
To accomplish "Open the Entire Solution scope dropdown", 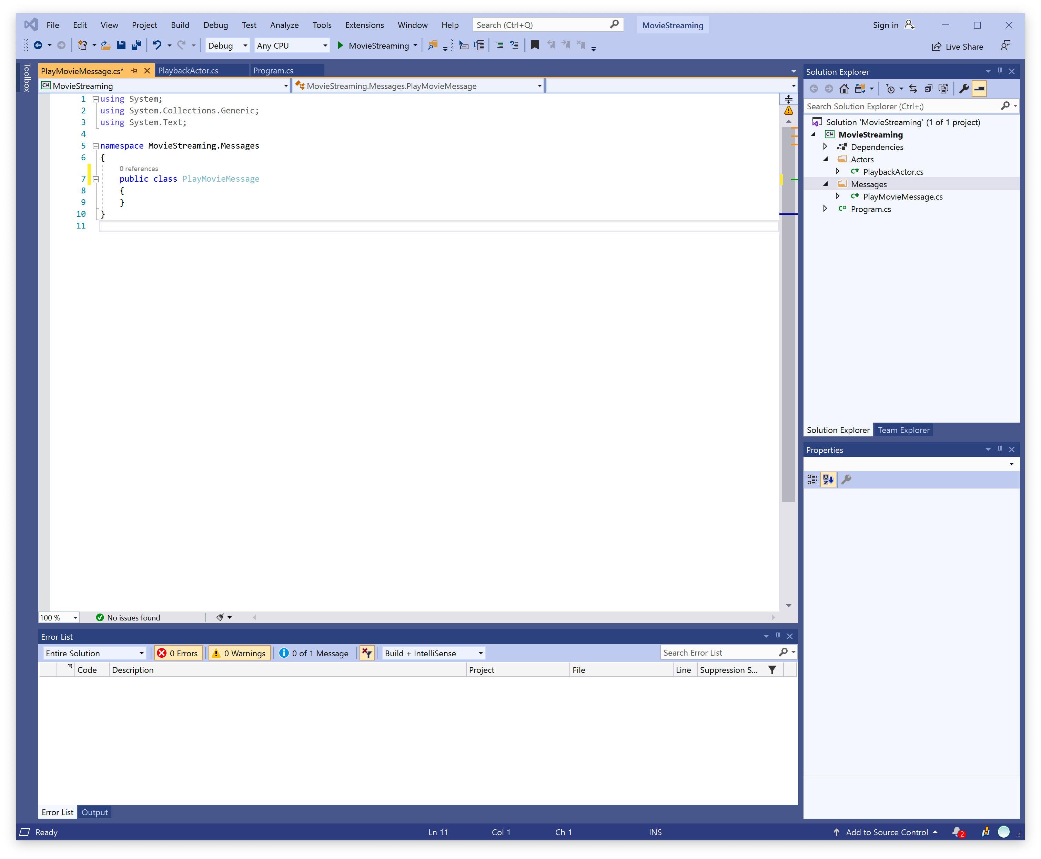I will tap(94, 653).
